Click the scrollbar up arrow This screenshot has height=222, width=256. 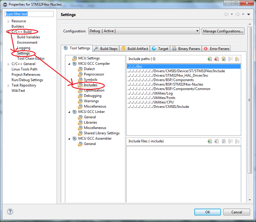[x=250, y=24]
